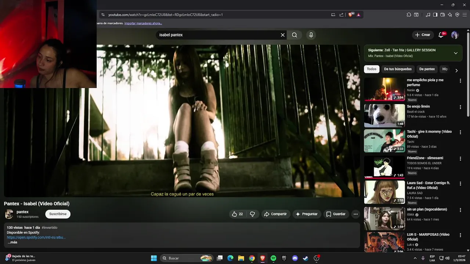Viewport: 470px width, 264px height.
Task: Select the 'Todos' filter chip
Action: (372, 69)
